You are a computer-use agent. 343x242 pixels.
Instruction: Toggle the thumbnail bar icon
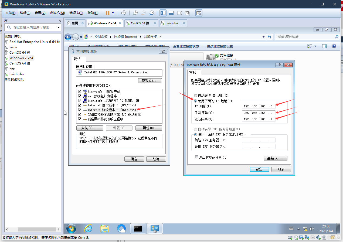pyautogui.click(x=171, y=13)
